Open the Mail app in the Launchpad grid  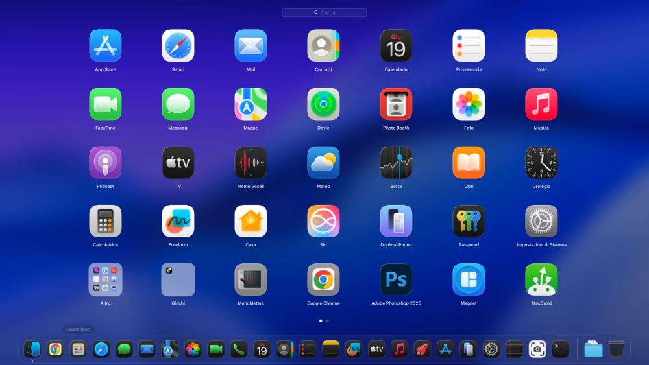coord(251,46)
